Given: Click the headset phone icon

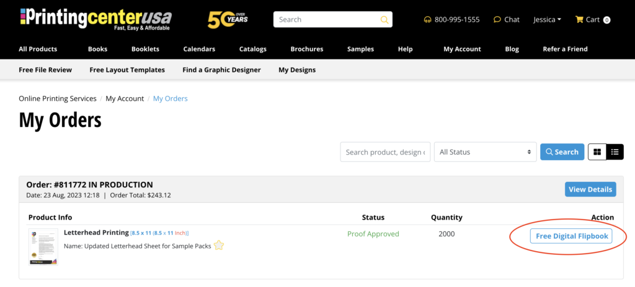Looking at the screenshot, I should click(427, 20).
